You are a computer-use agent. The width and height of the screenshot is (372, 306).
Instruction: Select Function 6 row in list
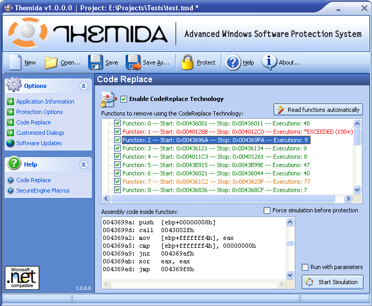point(216,173)
